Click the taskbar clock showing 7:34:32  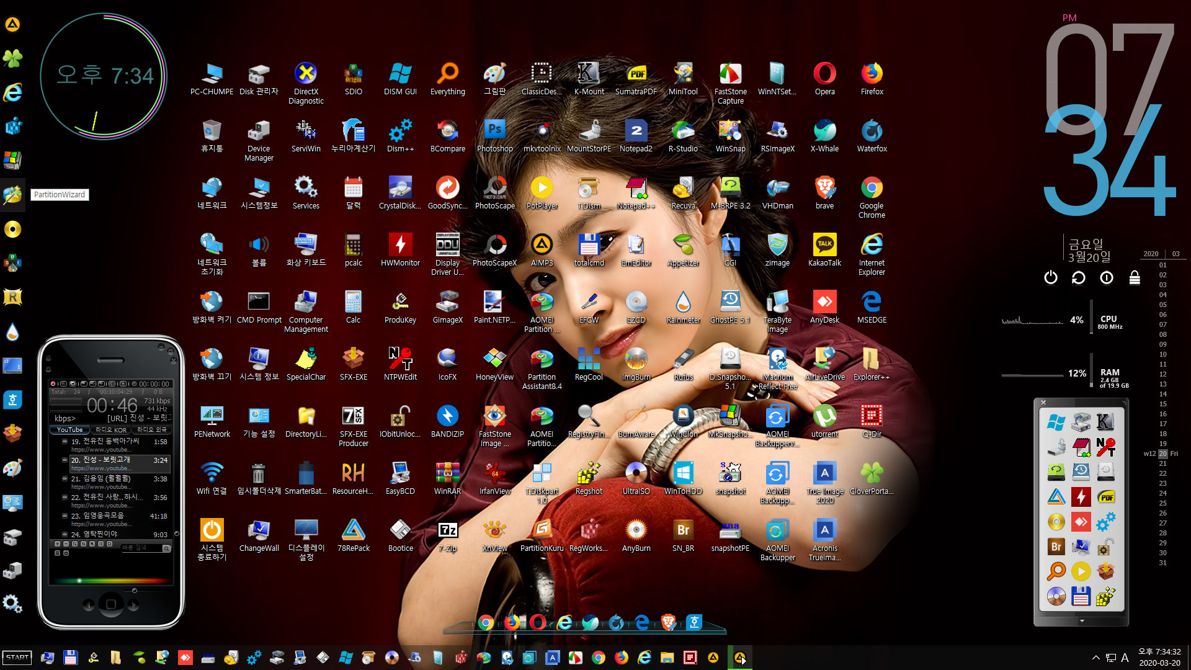click(1159, 652)
